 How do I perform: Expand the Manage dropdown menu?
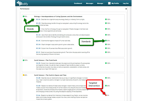click(101, 3)
